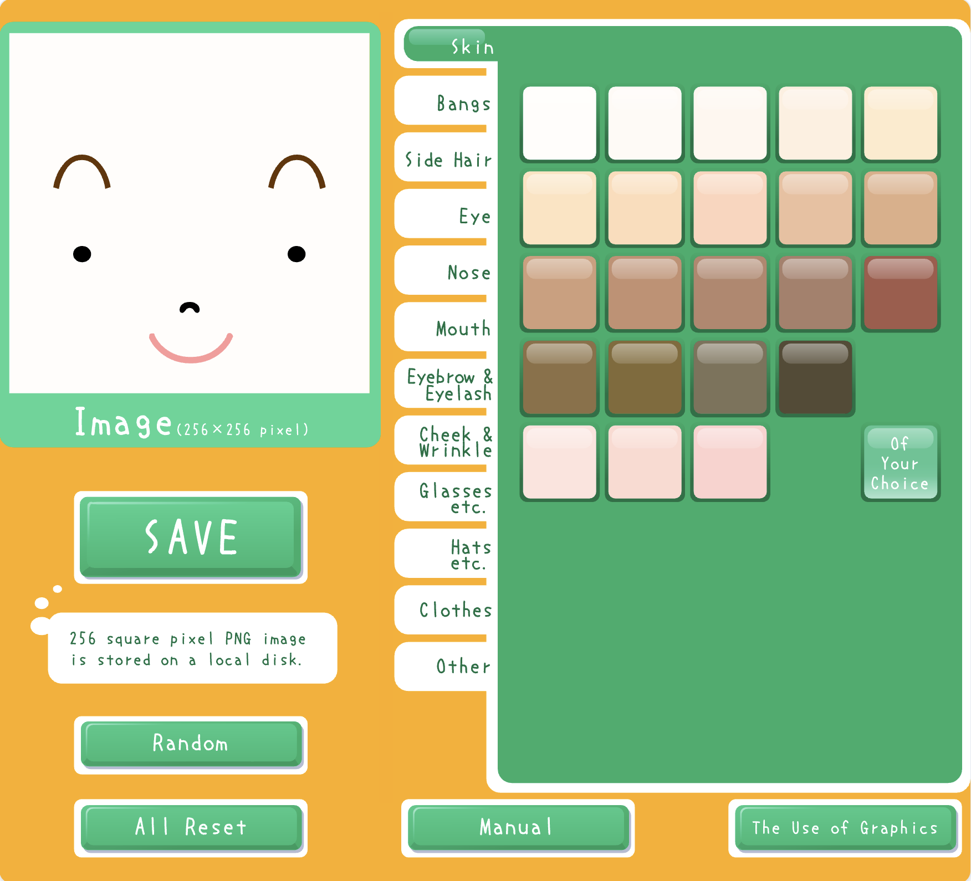Click the avatar preview image
This screenshot has width=971, height=881.
pos(190,213)
